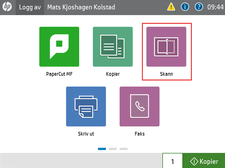This screenshot has width=225, height=168.
Task: Open the PaperCut MF app tile
Action: click(59, 47)
